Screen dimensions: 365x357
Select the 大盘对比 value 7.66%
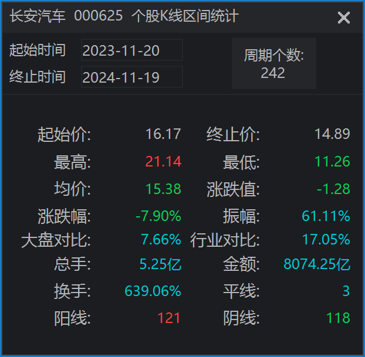(161, 239)
